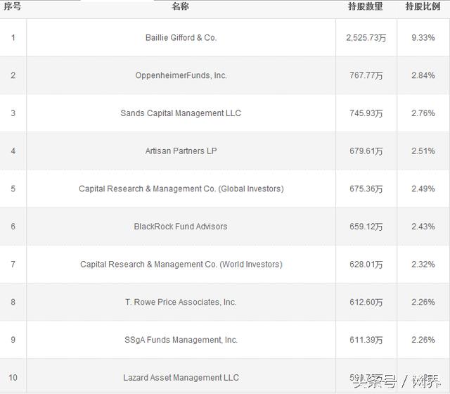Screen dimensions: 450x394
Task: Select Artisan Partners LP row name
Action: [181, 151]
